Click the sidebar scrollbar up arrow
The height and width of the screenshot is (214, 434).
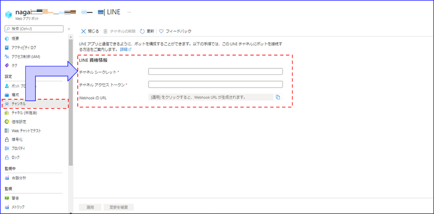pos(71,37)
